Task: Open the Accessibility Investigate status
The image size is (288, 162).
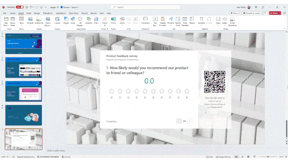Action: click(48, 157)
